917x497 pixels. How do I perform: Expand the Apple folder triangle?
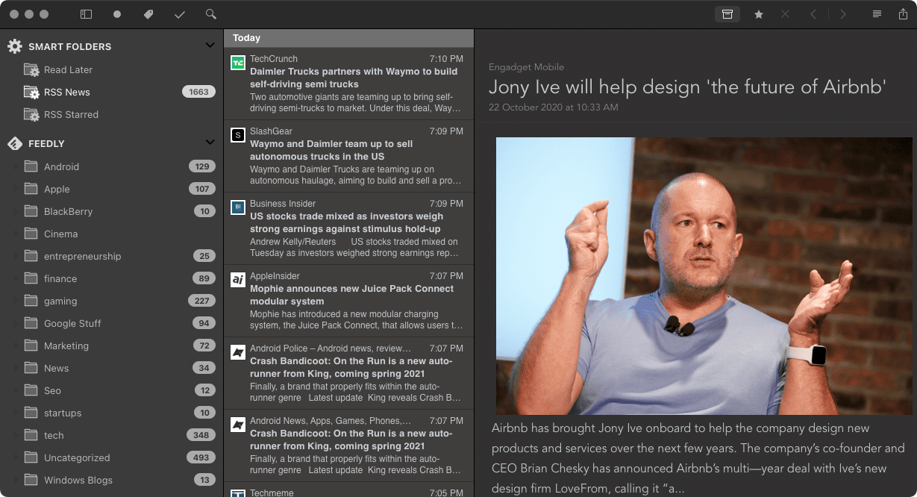15,190
